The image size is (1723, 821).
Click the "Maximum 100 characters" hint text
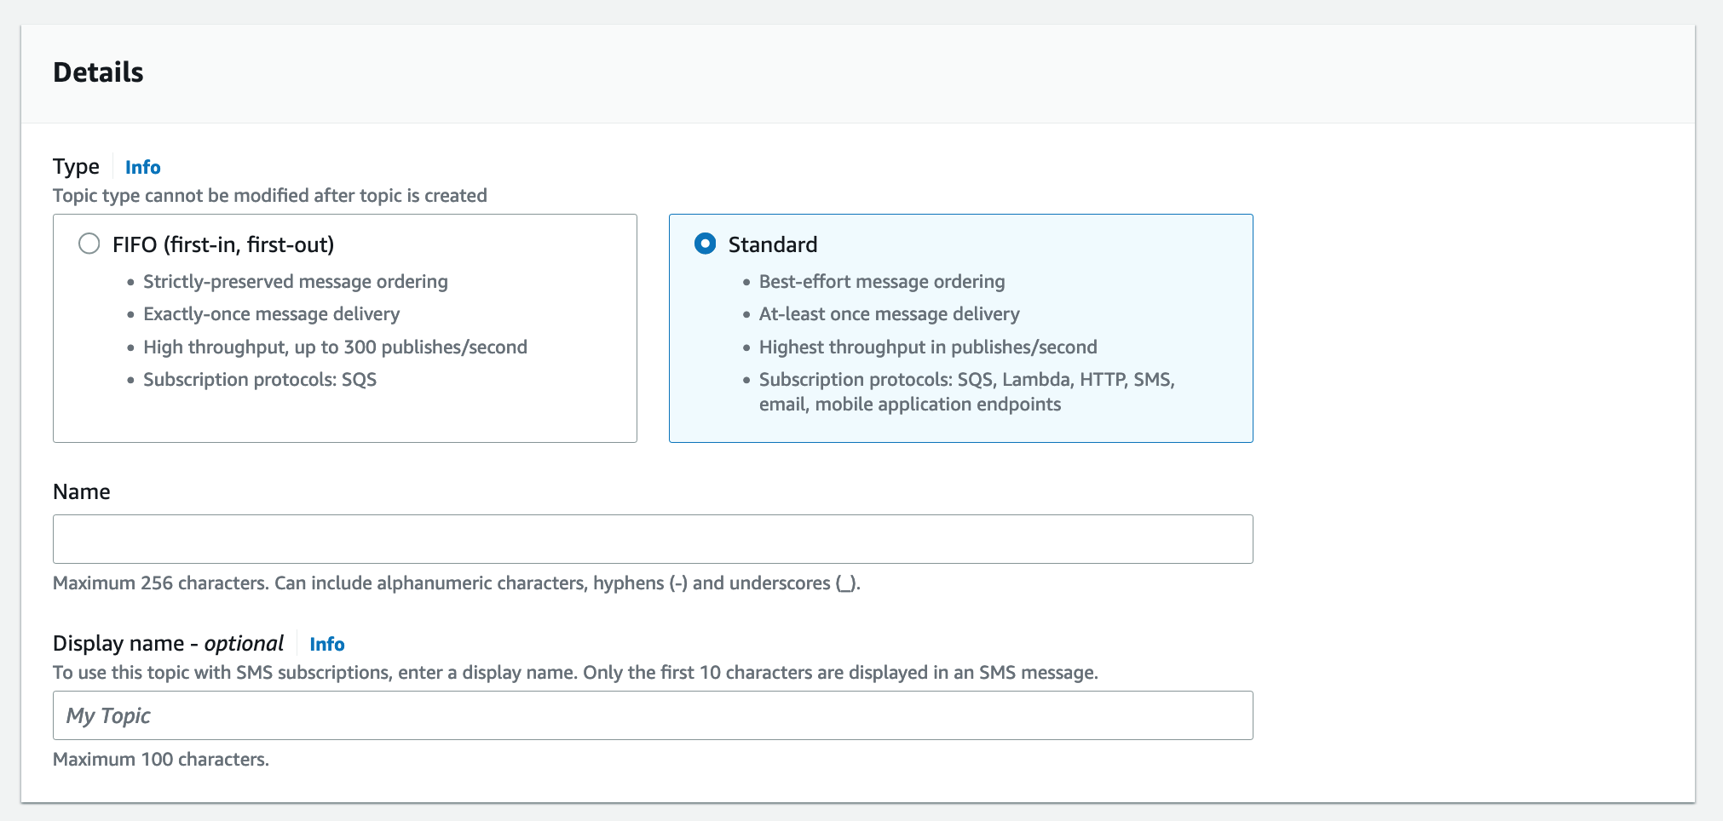pos(161,760)
